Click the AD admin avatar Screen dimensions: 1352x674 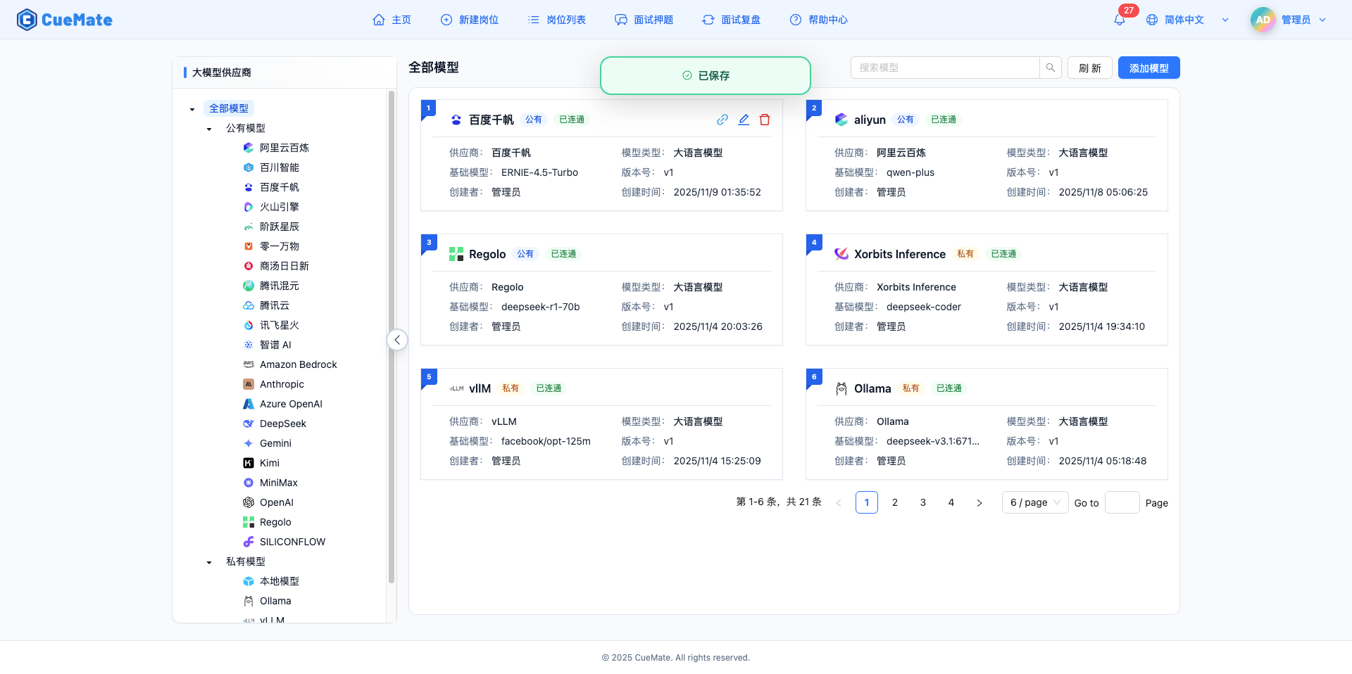[1263, 20]
